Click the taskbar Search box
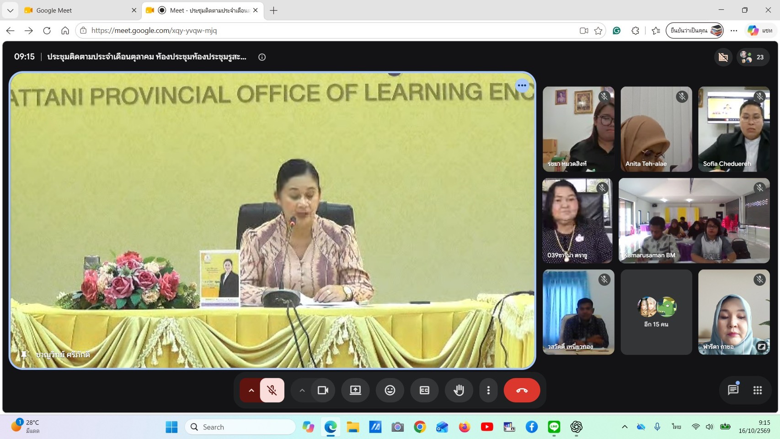Viewport: 780px width, 439px height. point(240,427)
